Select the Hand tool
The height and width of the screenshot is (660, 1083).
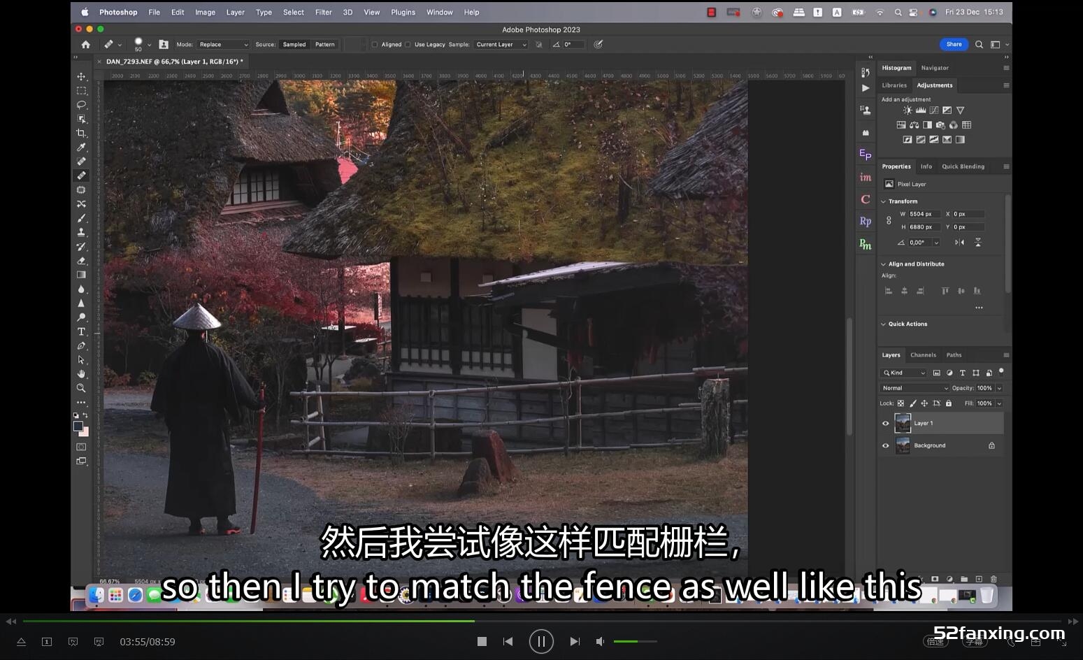click(x=81, y=374)
